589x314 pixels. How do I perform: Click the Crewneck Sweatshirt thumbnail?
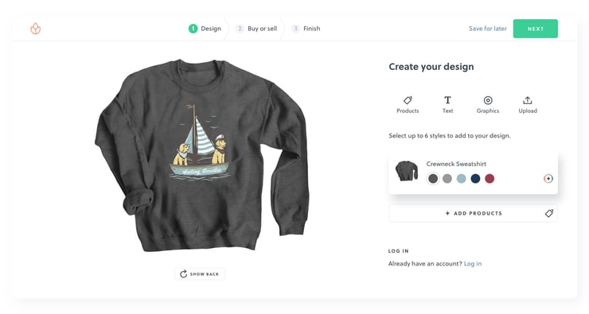pos(407,171)
